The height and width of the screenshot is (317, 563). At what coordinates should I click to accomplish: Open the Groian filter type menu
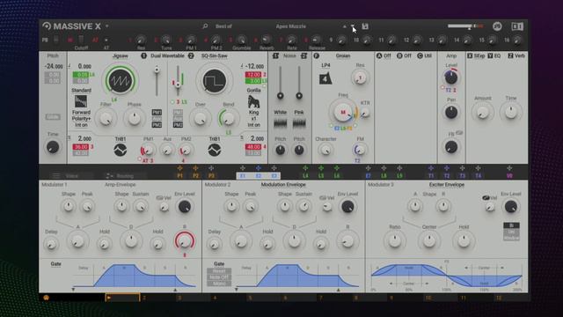pyautogui.click(x=342, y=55)
